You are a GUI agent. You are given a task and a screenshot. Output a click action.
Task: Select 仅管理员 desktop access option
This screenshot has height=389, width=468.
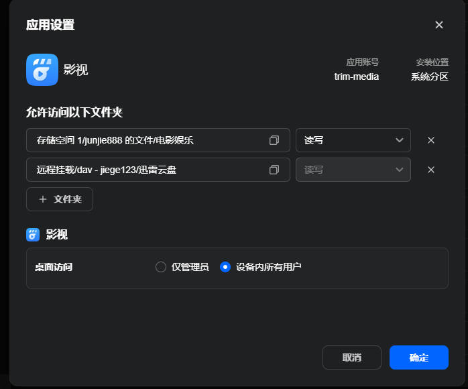point(160,266)
